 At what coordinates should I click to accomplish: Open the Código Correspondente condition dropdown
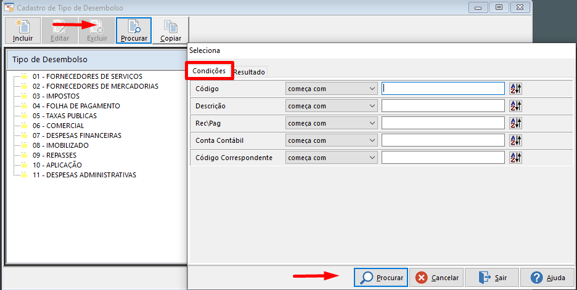click(332, 158)
